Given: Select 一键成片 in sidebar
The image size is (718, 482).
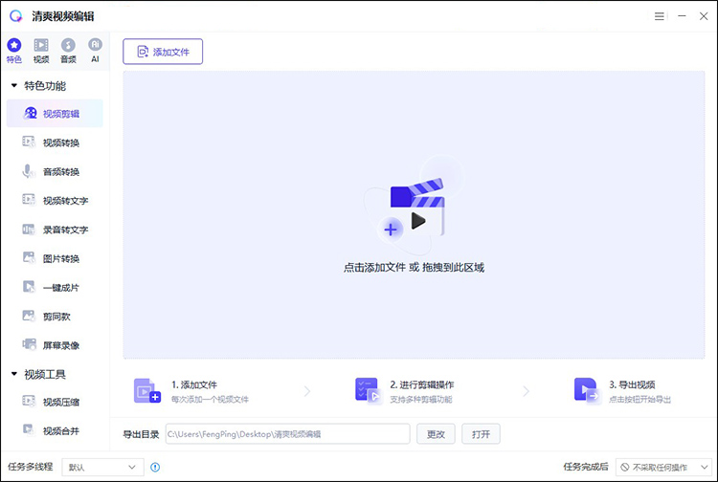Looking at the screenshot, I should tap(55, 287).
